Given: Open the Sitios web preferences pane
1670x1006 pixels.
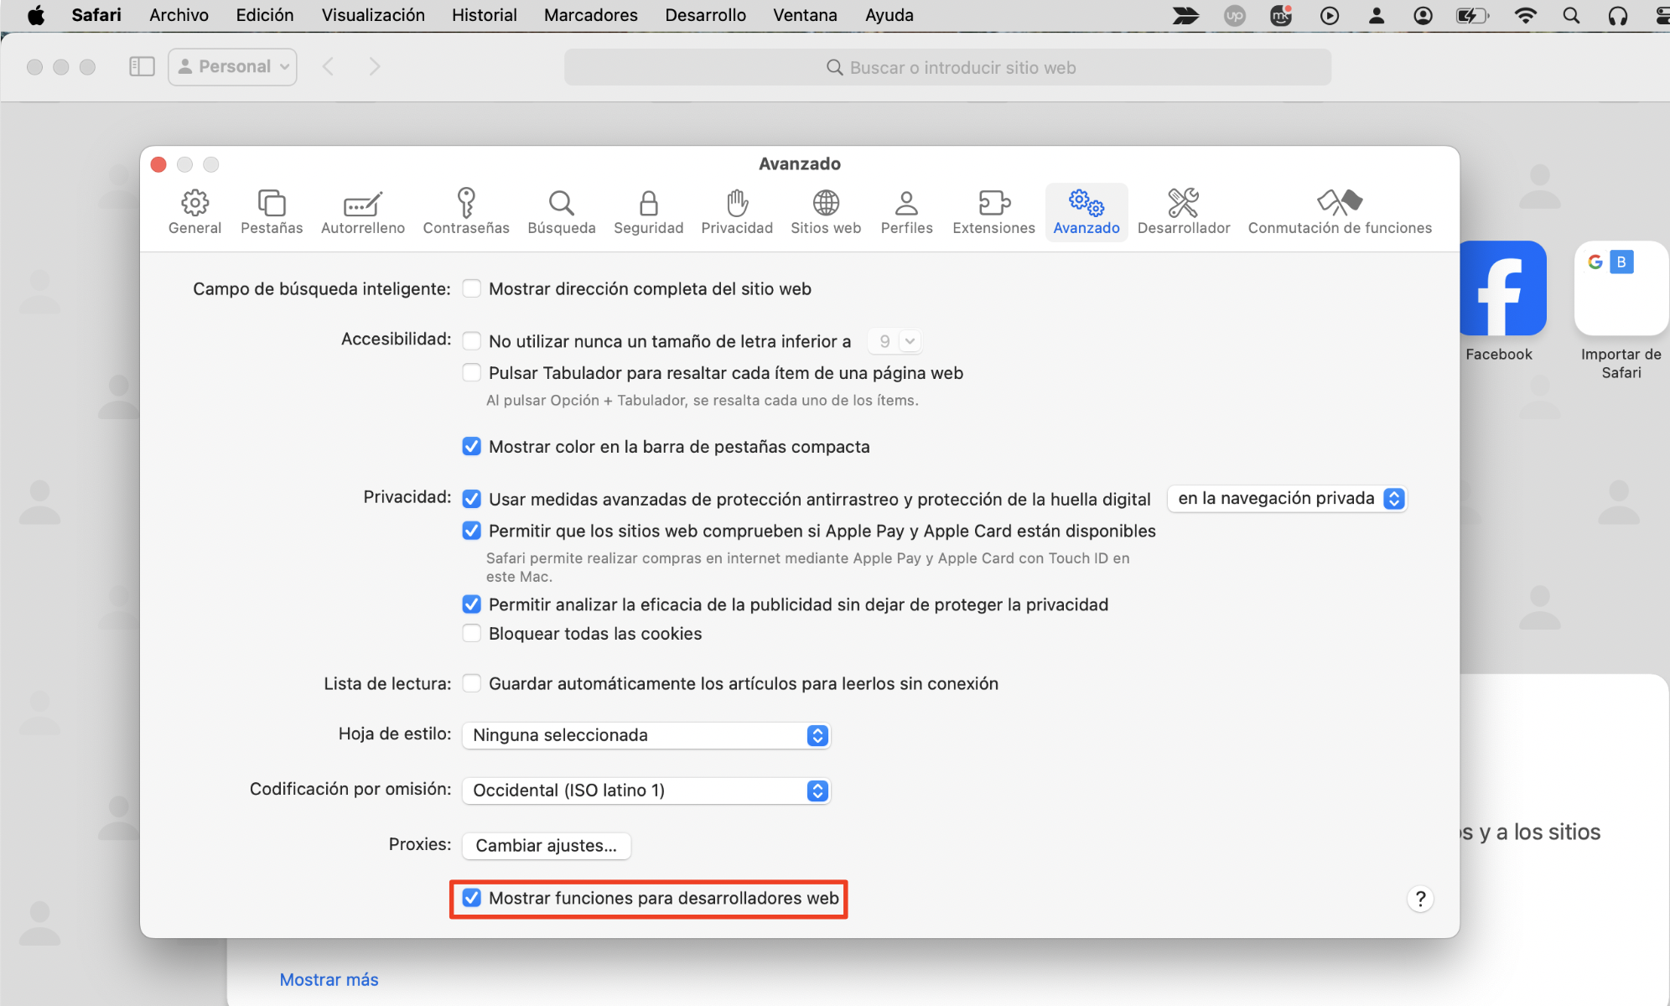Looking at the screenshot, I should click(x=826, y=212).
